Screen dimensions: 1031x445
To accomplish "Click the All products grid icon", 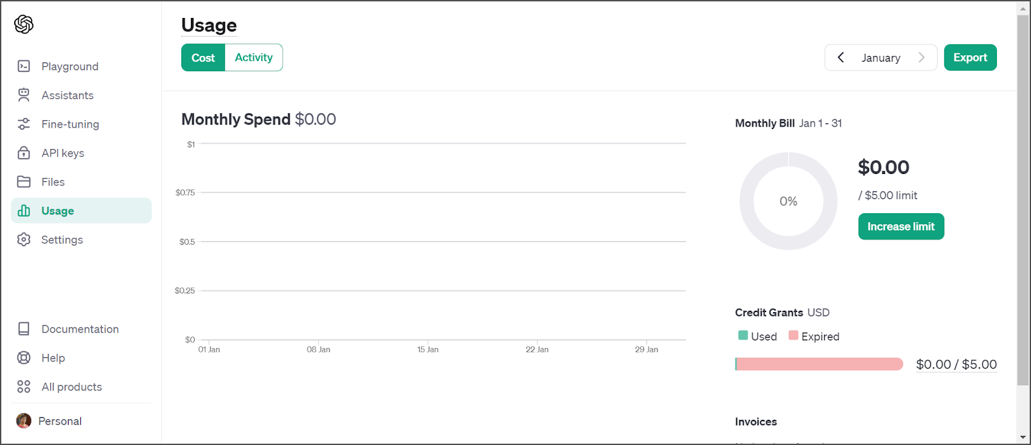I will pos(24,387).
